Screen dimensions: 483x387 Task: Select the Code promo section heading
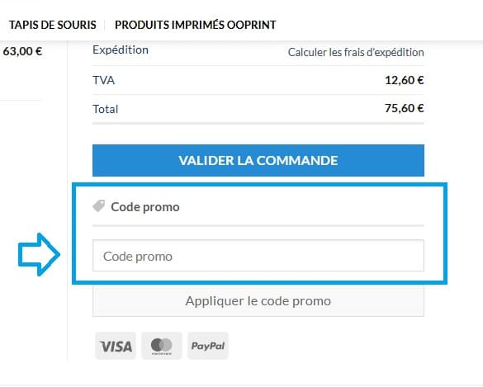145,207
